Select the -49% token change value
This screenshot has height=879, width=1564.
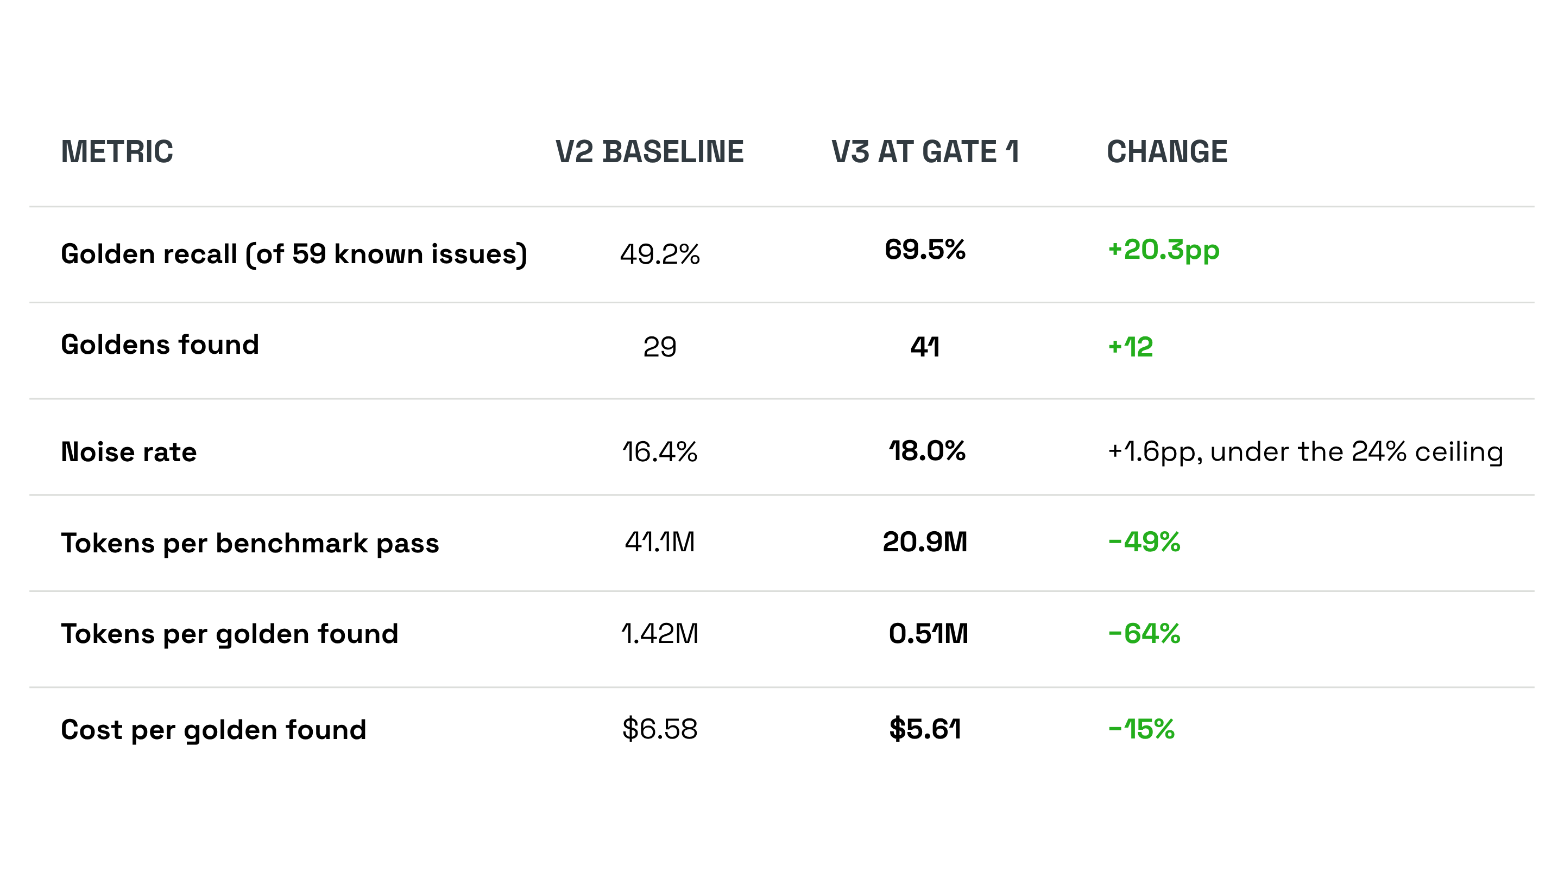pyautogui.click(x=1144, y=542)
